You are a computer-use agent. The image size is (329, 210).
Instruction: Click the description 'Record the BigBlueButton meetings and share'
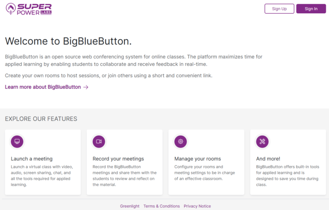[124, 176]
